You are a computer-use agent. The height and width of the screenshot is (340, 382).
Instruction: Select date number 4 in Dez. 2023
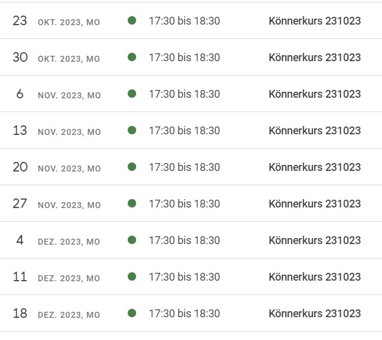[20, 240]
